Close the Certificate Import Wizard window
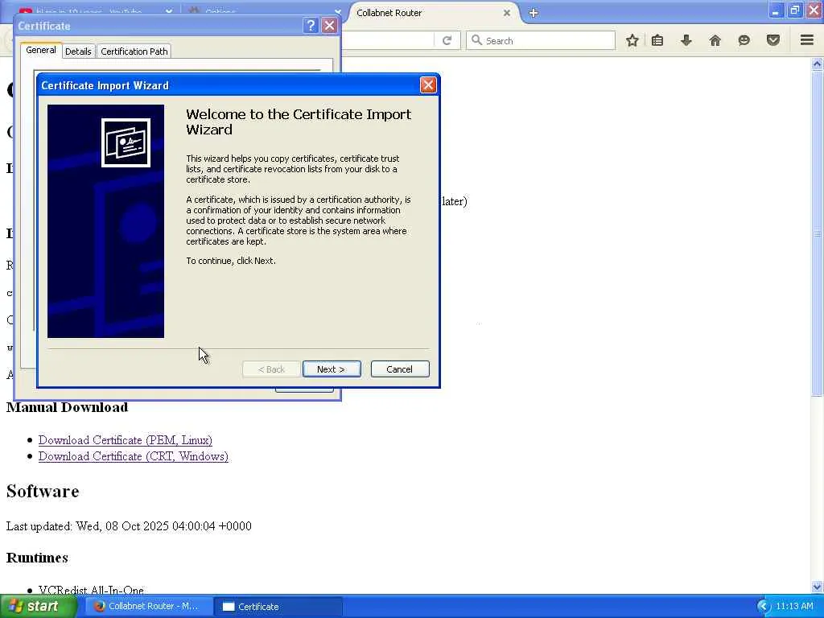The height and width of the screenshot is (618, 824). pos(428,84)
